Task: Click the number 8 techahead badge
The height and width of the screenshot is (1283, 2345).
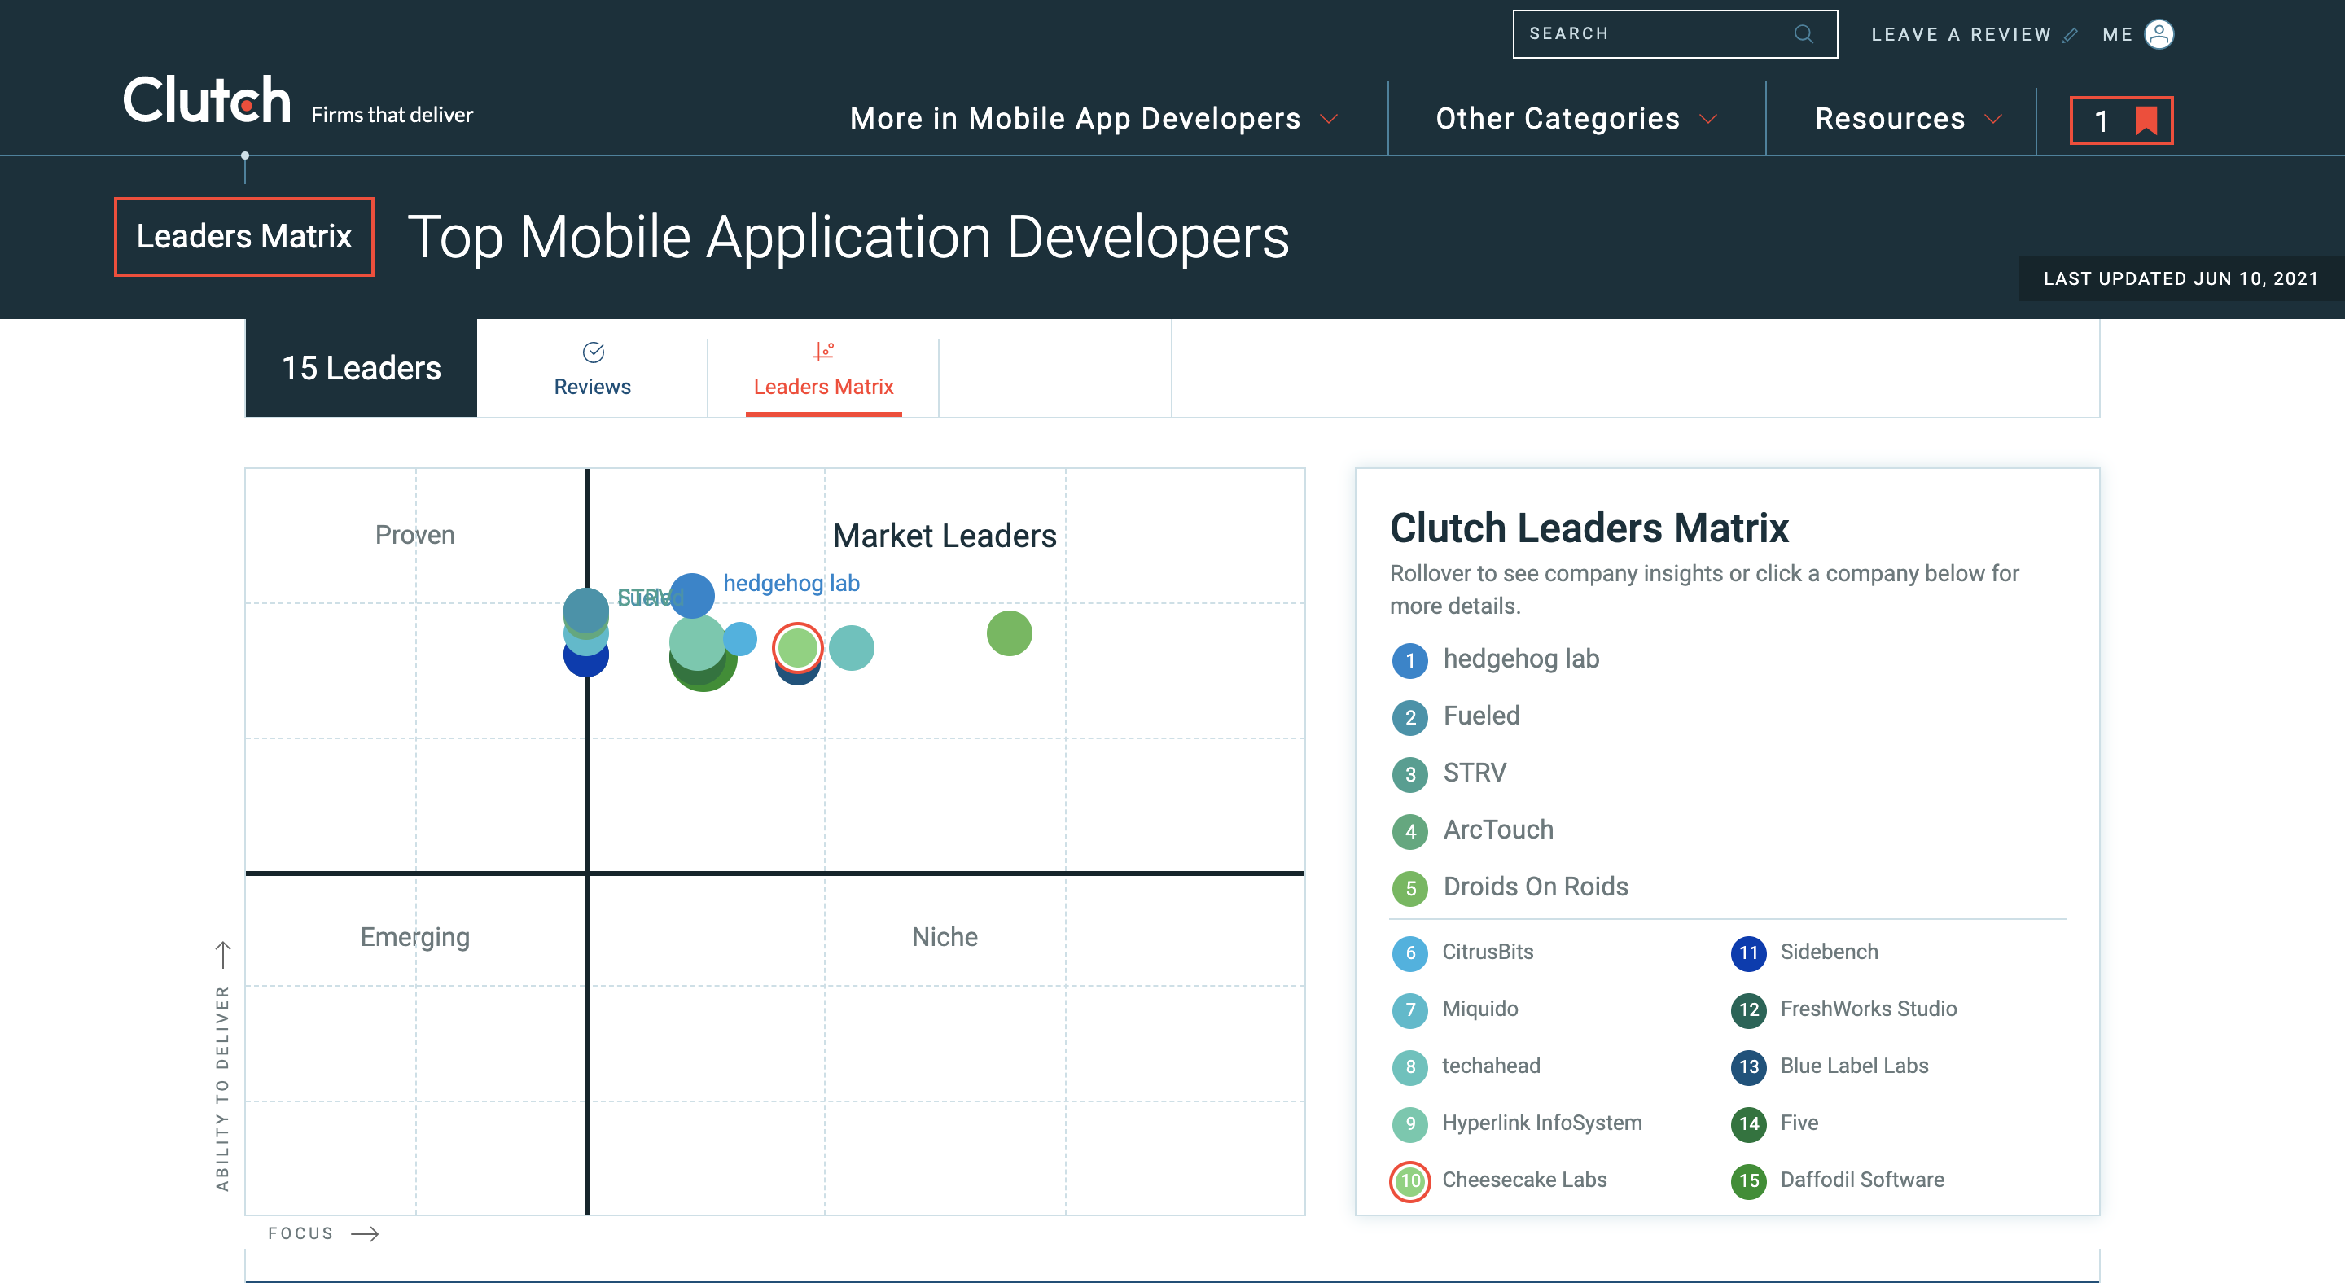Action: 1409,1066
